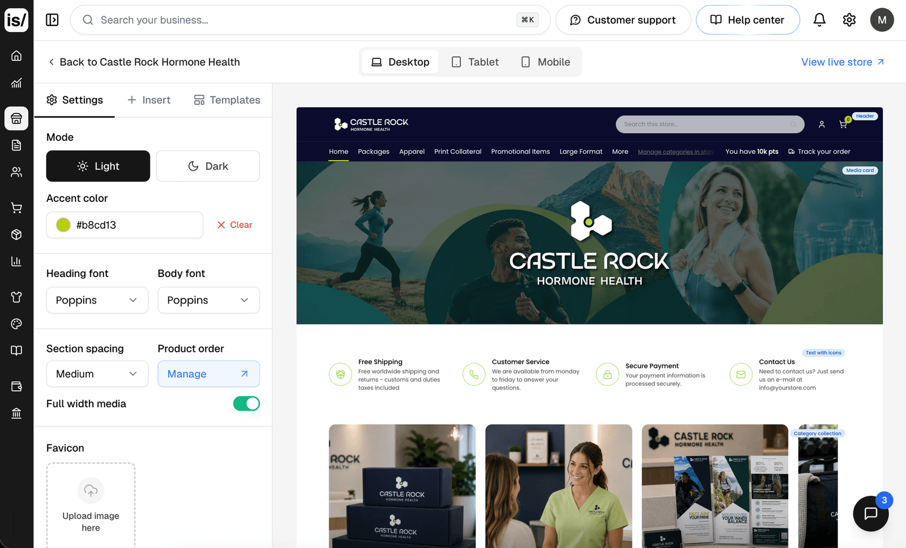The width and height of the screenshot is (906, 548).
Task: Select Dark mode
Action: point(208,166)
